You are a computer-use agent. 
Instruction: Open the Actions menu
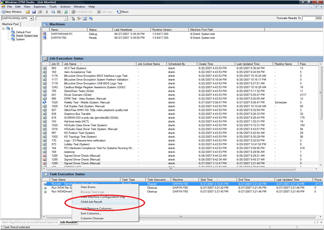(x=65, y=7)
